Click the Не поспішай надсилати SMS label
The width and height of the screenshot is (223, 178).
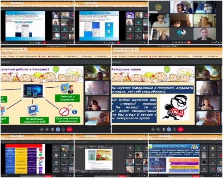click(34, 120)
